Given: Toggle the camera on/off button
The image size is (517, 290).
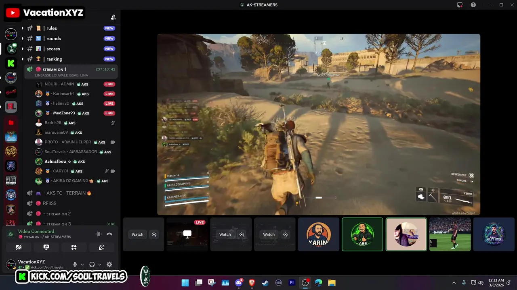Looking at the screenshot, I should [19, 247].
